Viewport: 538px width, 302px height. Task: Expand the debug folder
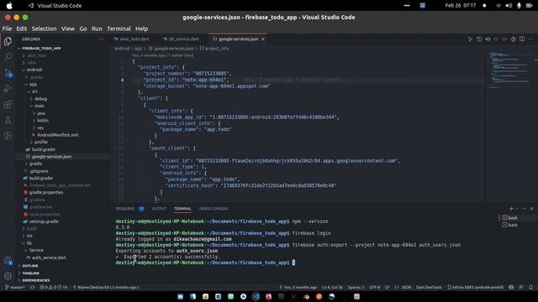(x=40, y=99)
